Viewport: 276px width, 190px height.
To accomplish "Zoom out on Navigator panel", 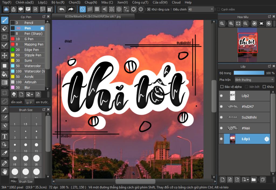I will 245,23.
